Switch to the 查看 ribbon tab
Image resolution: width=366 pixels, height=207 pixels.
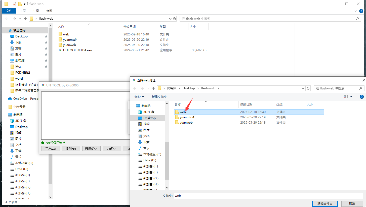pyautogui.click(x=49, y=11)
